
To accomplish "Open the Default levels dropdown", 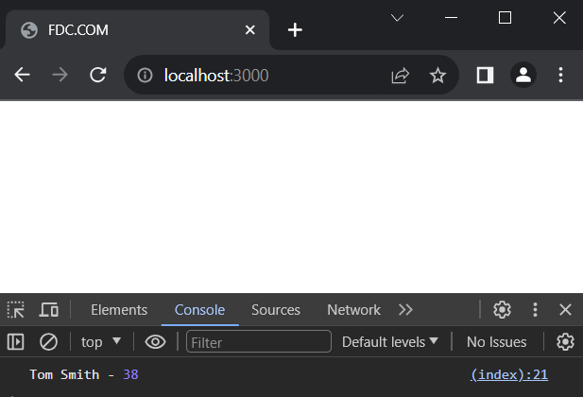I will pos(390,341).
